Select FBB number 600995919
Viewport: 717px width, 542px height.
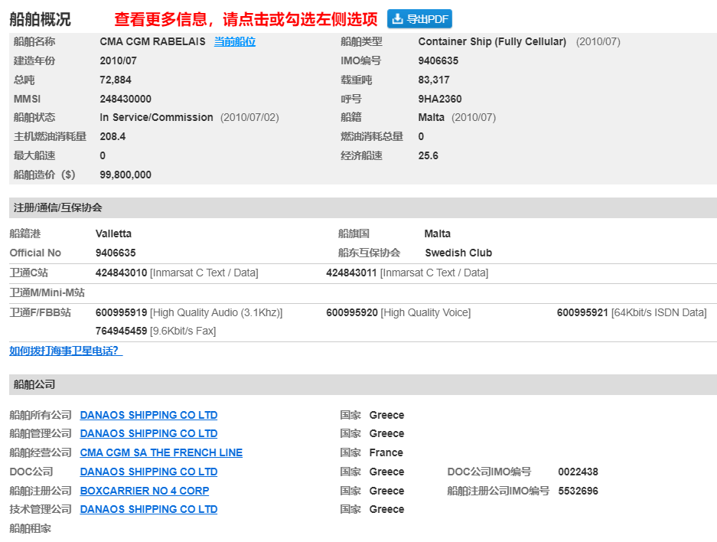(x=121, y=313)
